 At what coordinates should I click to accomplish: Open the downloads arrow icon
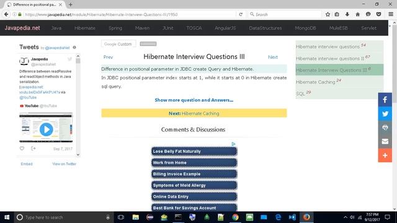347,14
